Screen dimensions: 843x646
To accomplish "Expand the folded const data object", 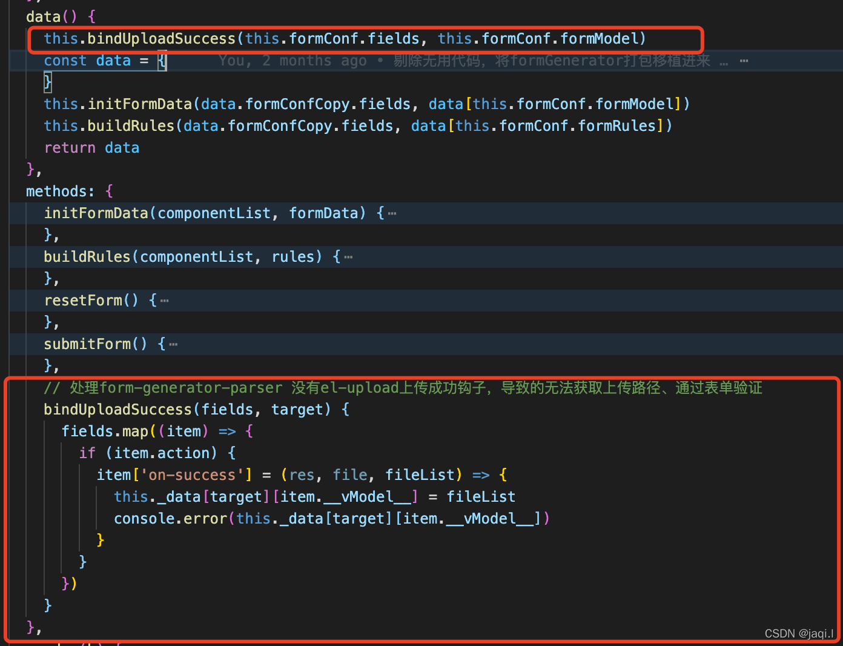I will [162, 61].
